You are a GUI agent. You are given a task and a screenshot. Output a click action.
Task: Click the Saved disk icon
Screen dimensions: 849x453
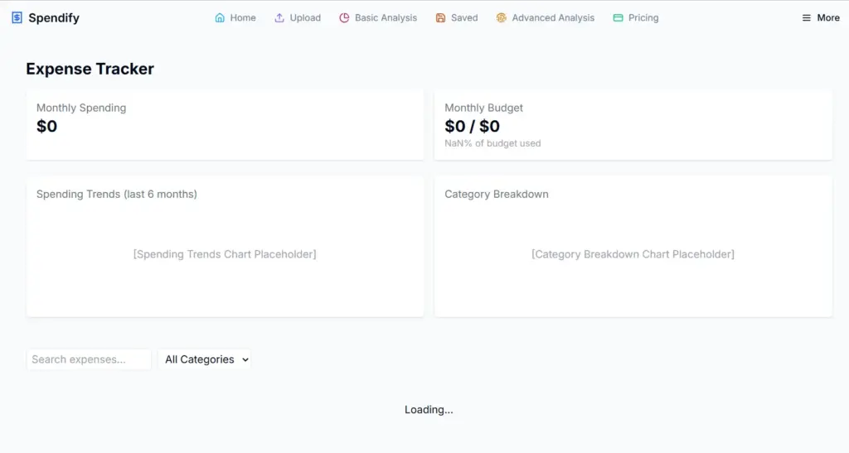tap(441, 18)
